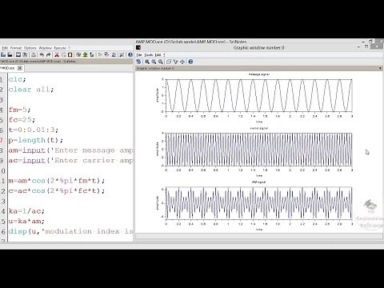Click the carrier signal plot
This screenshot has height=288, width=384.
tap(259, 150)
